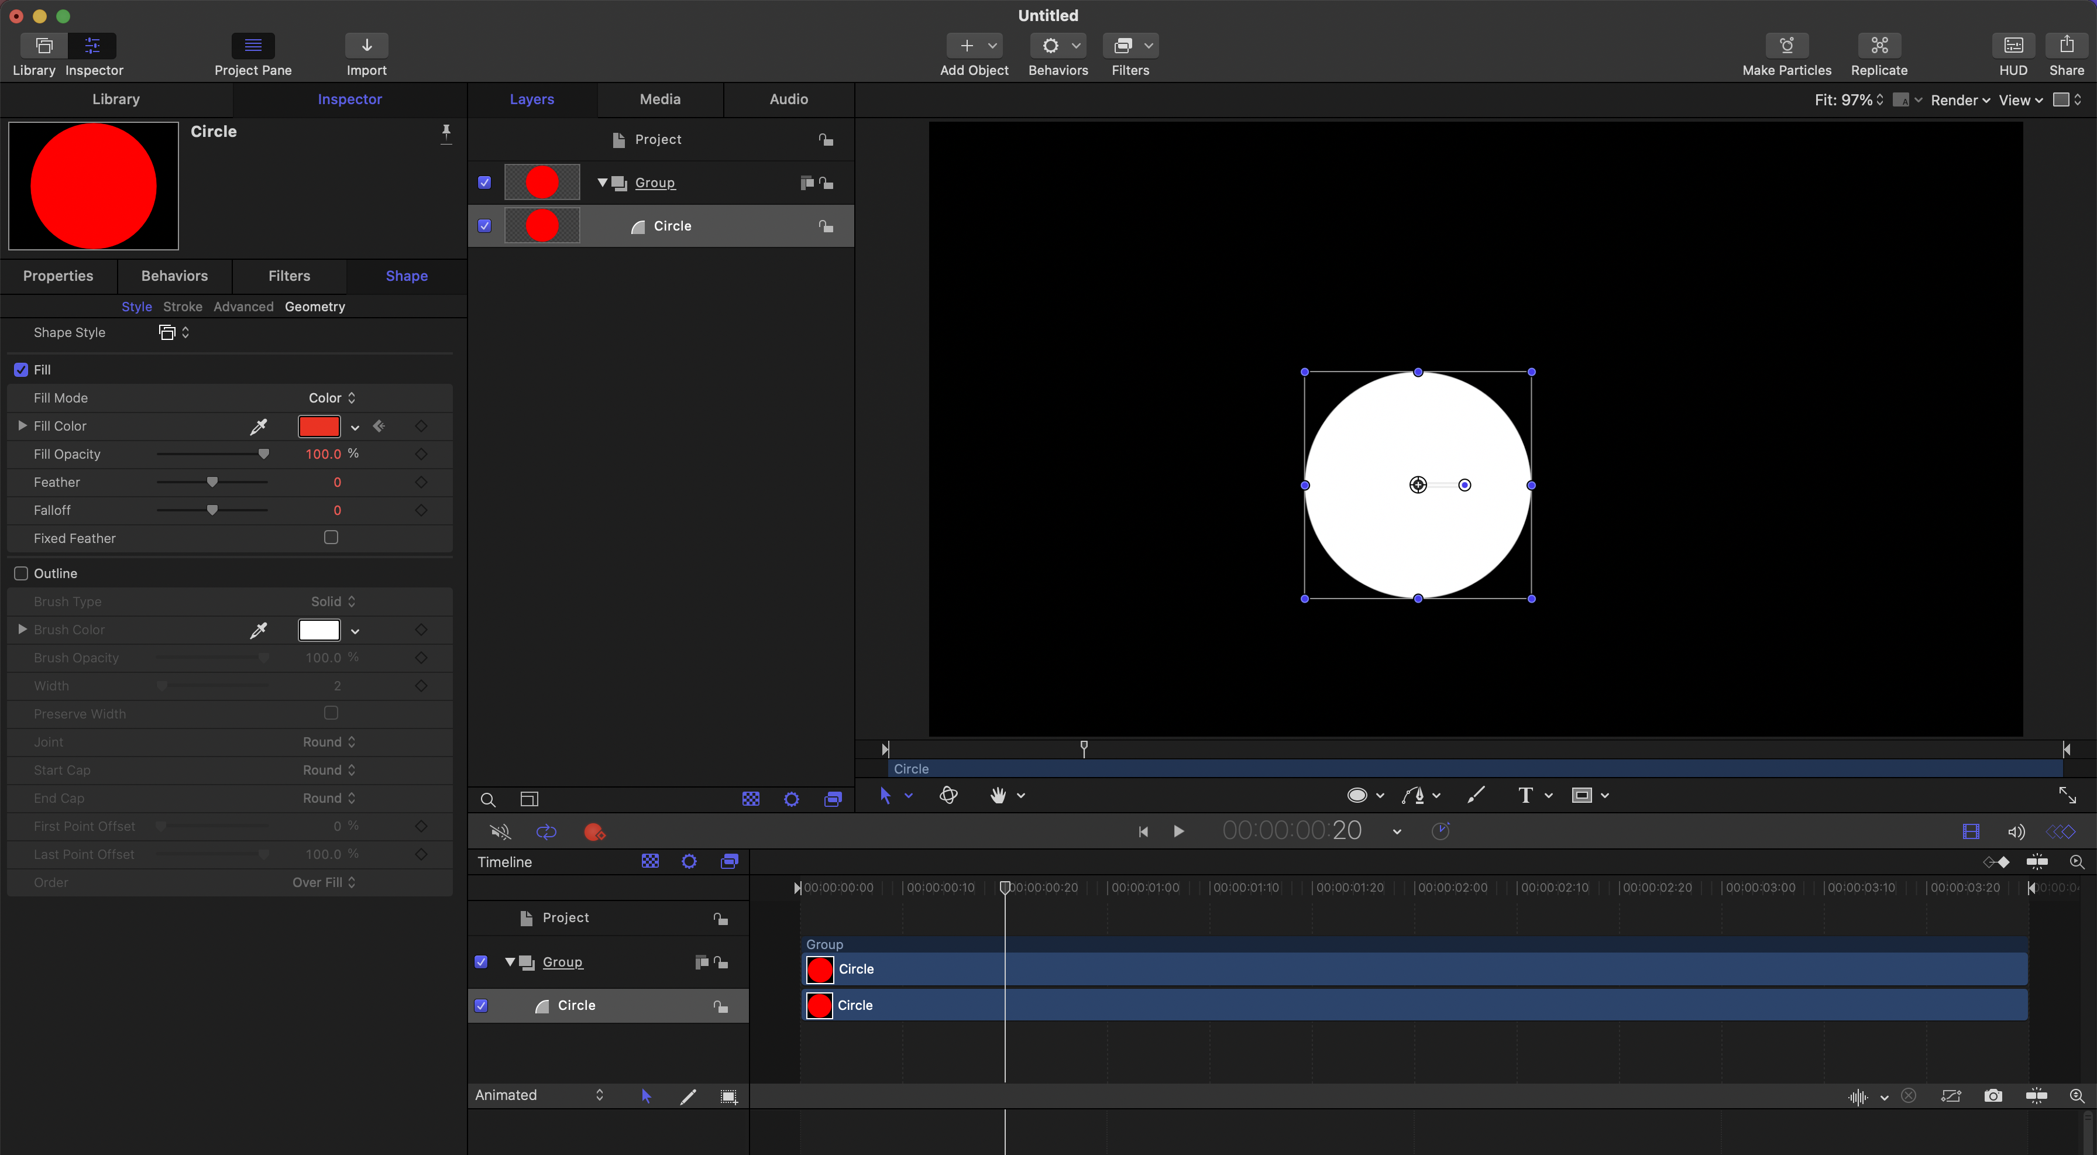
Task: Select the Text tool
Action: 1525,795
